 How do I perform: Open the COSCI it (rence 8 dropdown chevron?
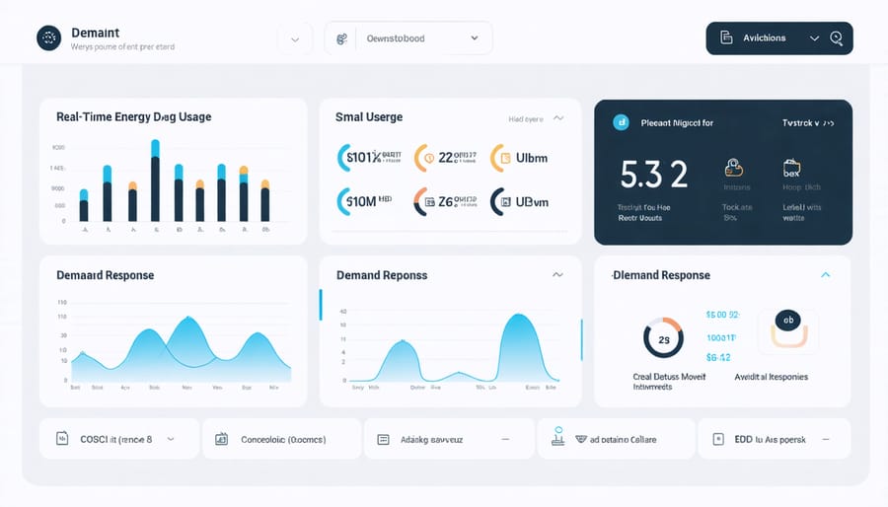tap(171, 439)
